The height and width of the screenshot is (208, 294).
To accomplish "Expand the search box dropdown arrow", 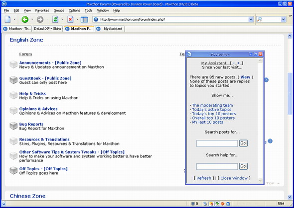I will [284, 19].
